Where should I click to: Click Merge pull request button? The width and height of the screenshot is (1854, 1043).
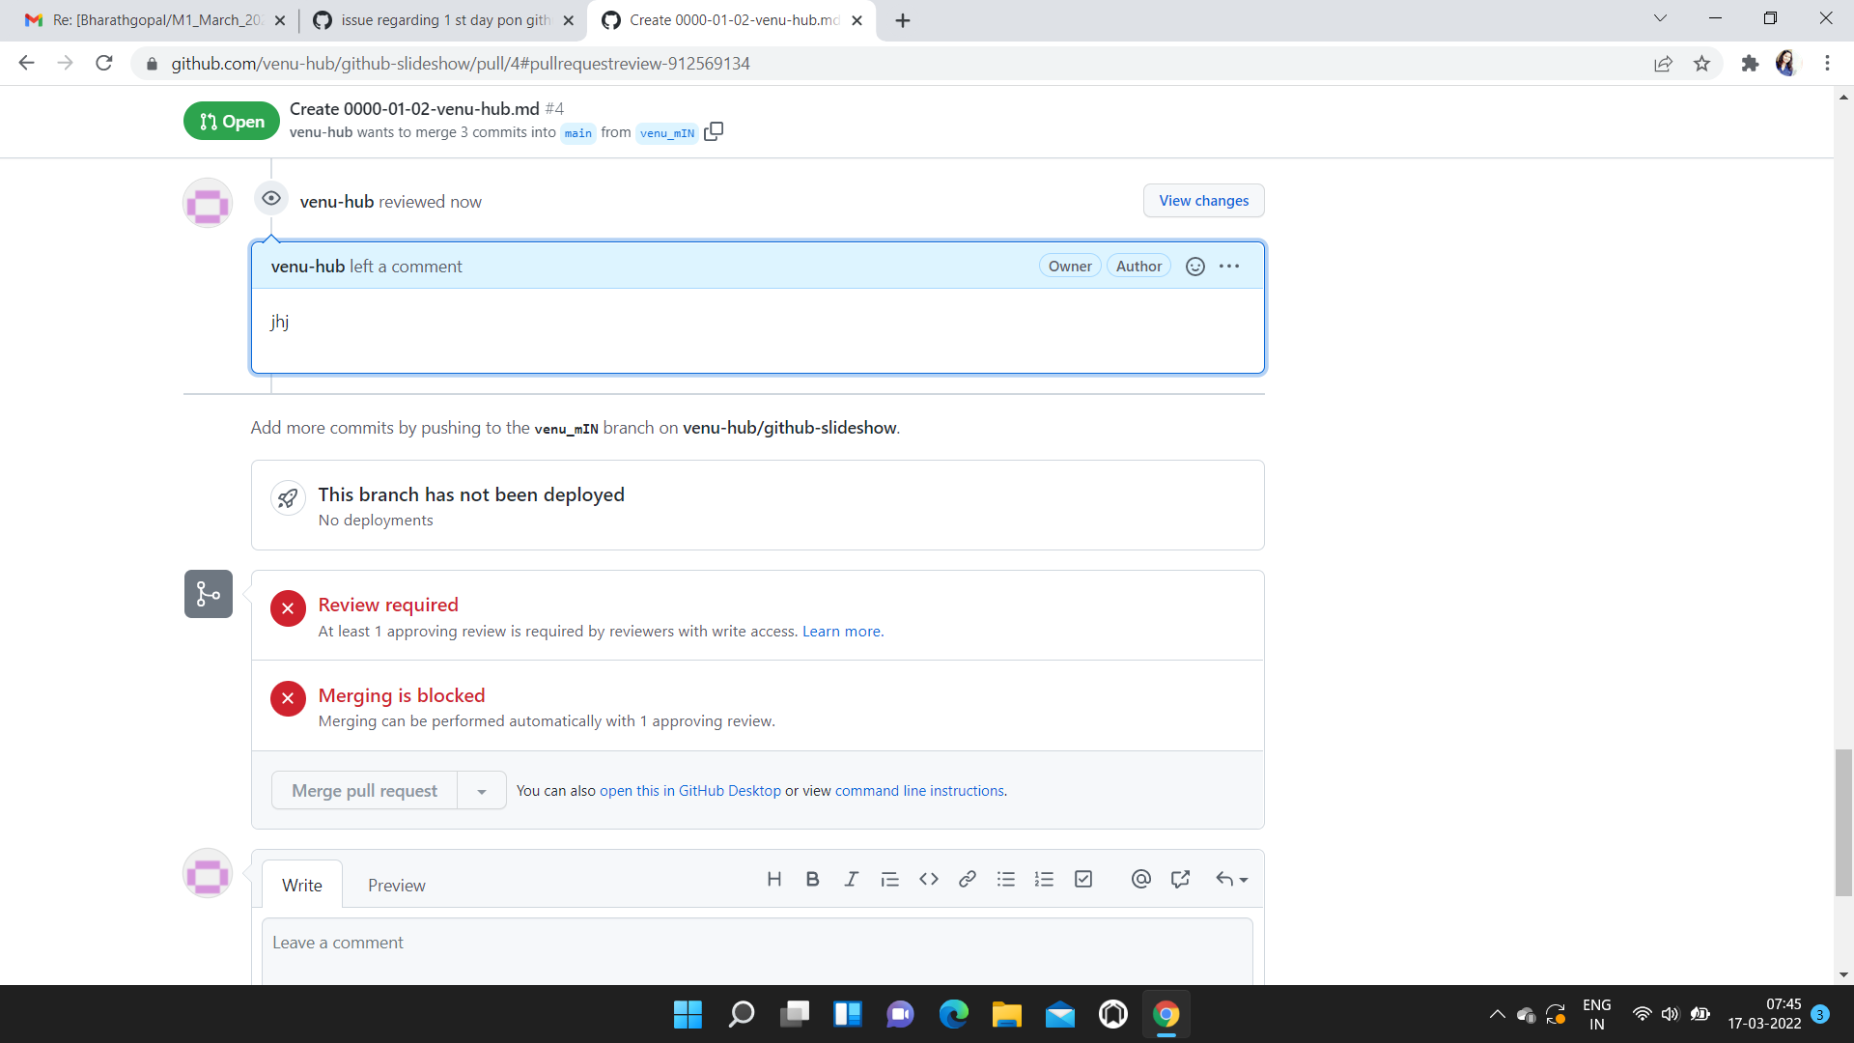(x=364, y=791)
